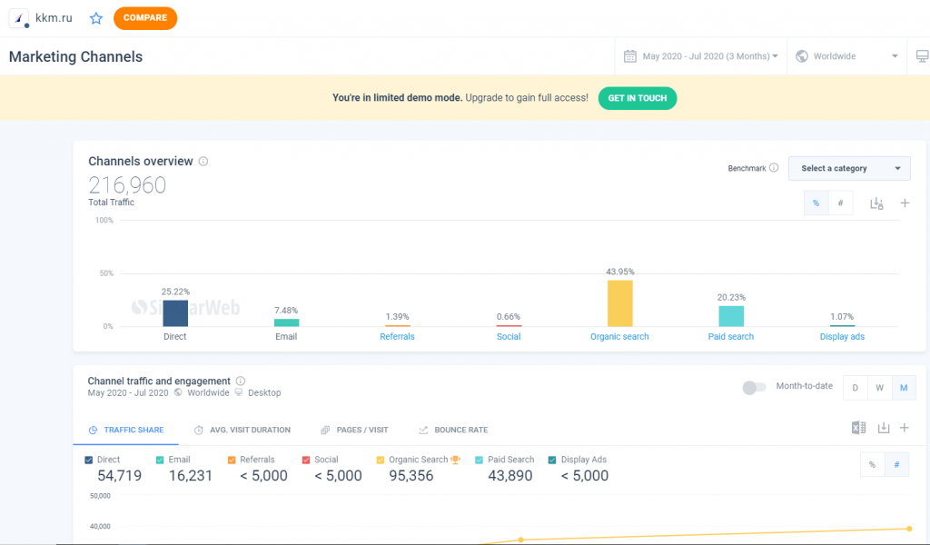Open the May 2020 - Jul 2020 date dropdown
This screenshot has height=545, width=930.
point(701,56)
